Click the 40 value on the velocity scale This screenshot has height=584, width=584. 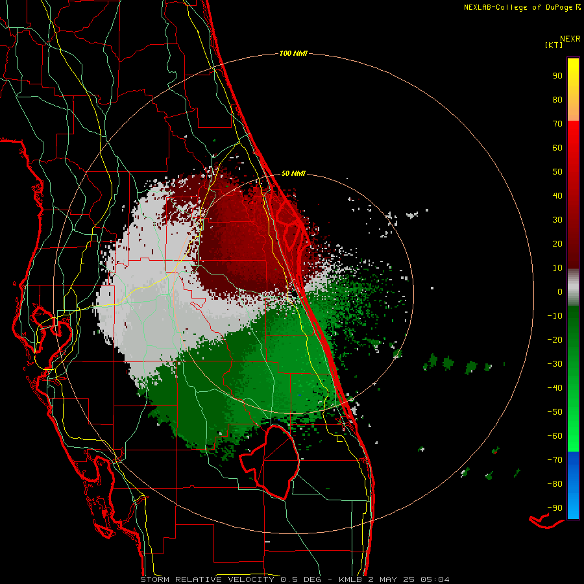pyautogui.click(x=557, y=195)
